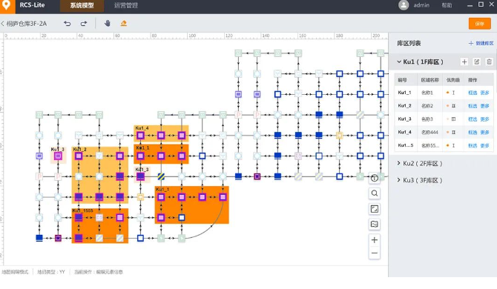Select the orange eraser tool
497x289 pixels.
click(124, 23)
